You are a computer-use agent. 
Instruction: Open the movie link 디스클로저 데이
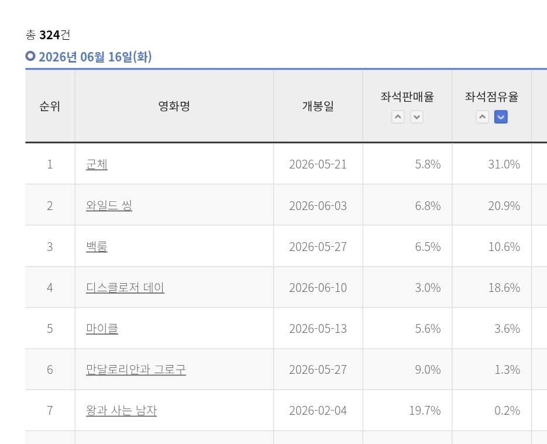(125, 287)
